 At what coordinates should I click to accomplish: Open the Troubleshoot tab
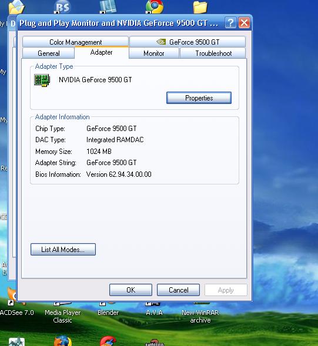coord(213,53)
